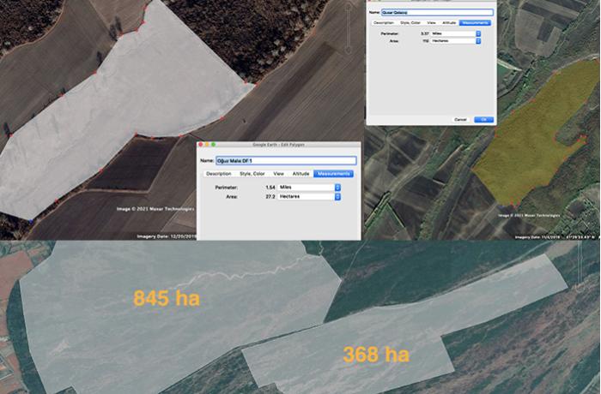This screenshot has width=601, height=394.
Task: Close the Oğuz Malx DF 1 Edit Polygon window
Action: tap(201, 145)
